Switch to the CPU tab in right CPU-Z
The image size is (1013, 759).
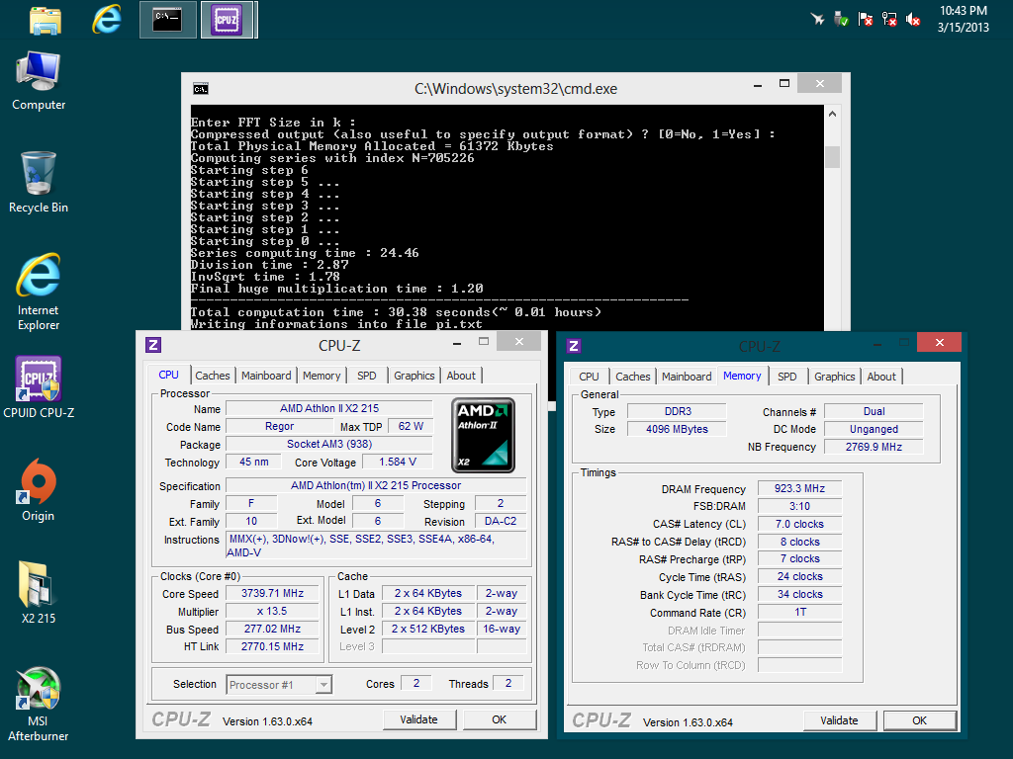click(x=589, y=377)
